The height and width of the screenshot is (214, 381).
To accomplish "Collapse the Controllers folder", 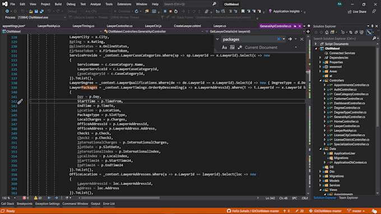I will tap(320, 80).
